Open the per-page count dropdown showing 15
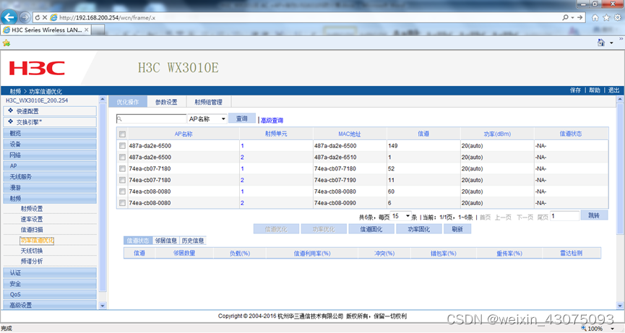The height and width of the screenshot is (333, 625). pos(400,216)
